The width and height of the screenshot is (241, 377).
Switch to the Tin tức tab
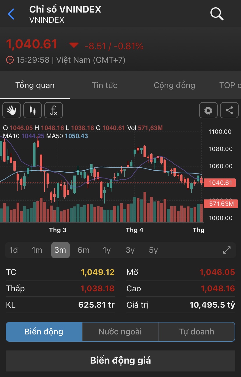click(x=104, y=85)
